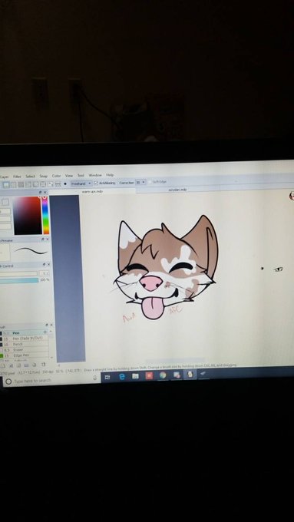Click the FireAlpaca taskbar icon
The image size is (294, 522).
coord(190,374)
